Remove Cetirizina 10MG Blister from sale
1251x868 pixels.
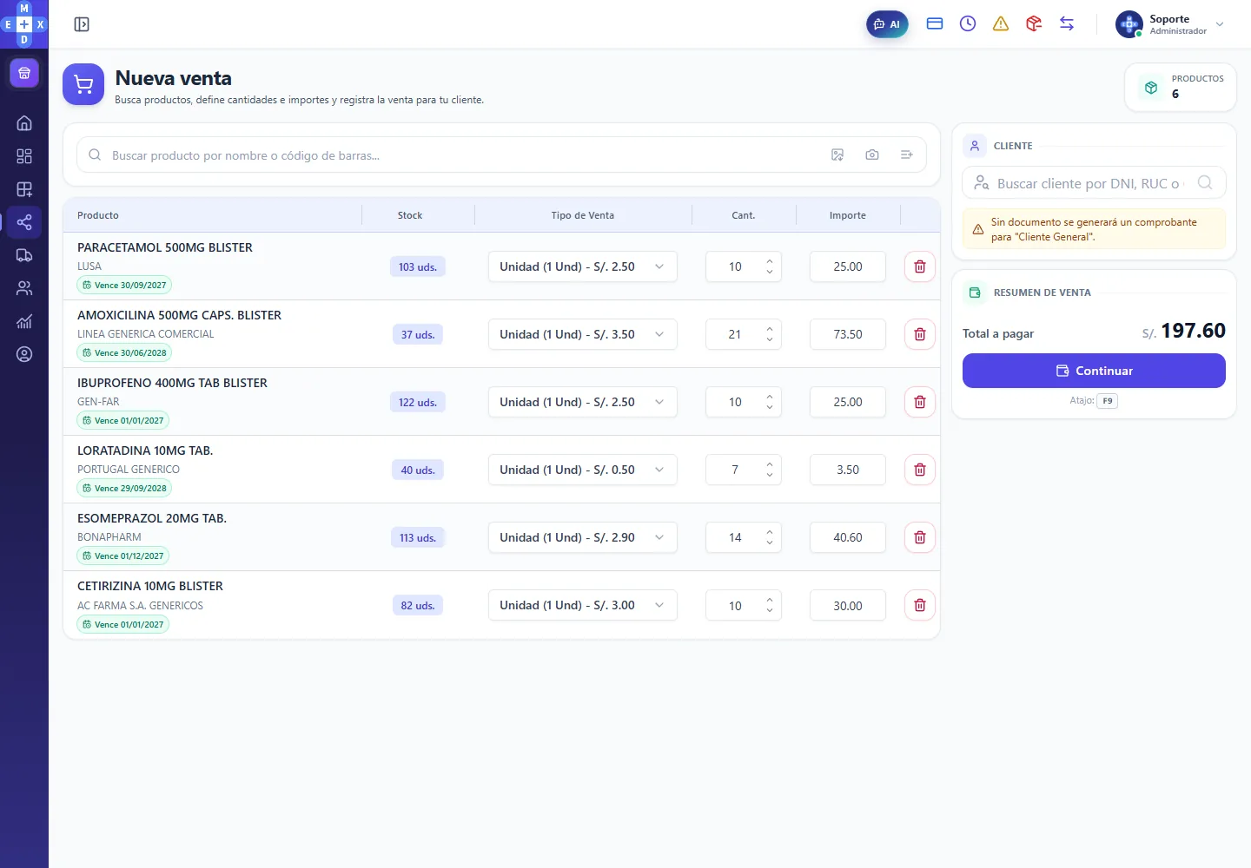920,605
